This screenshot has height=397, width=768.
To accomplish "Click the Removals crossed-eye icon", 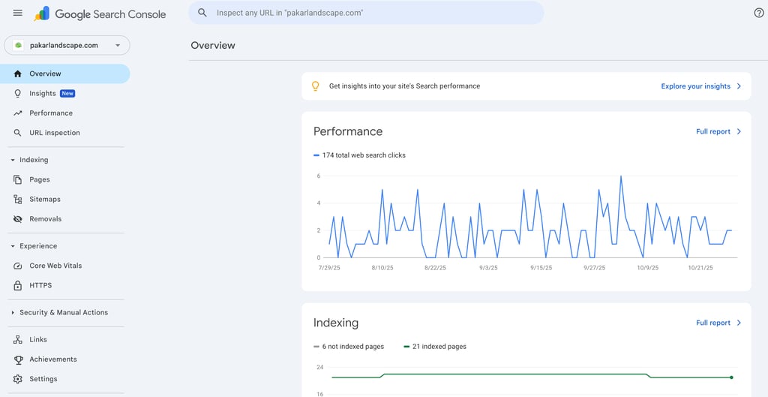I will point(18,219).
